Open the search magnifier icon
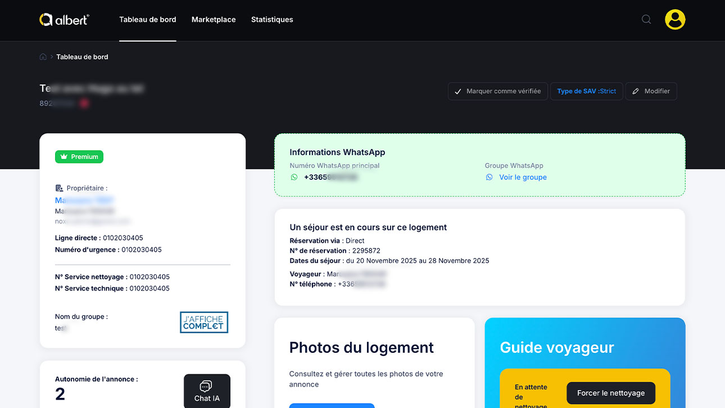Viewport: 725px width, 408px height. pos(646,20)
